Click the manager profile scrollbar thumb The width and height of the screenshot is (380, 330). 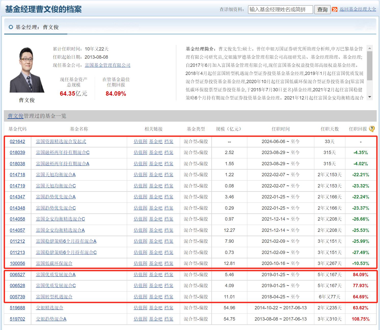pos(370,66)
